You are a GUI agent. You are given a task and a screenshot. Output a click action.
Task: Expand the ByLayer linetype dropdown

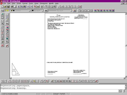click(71, 10)
